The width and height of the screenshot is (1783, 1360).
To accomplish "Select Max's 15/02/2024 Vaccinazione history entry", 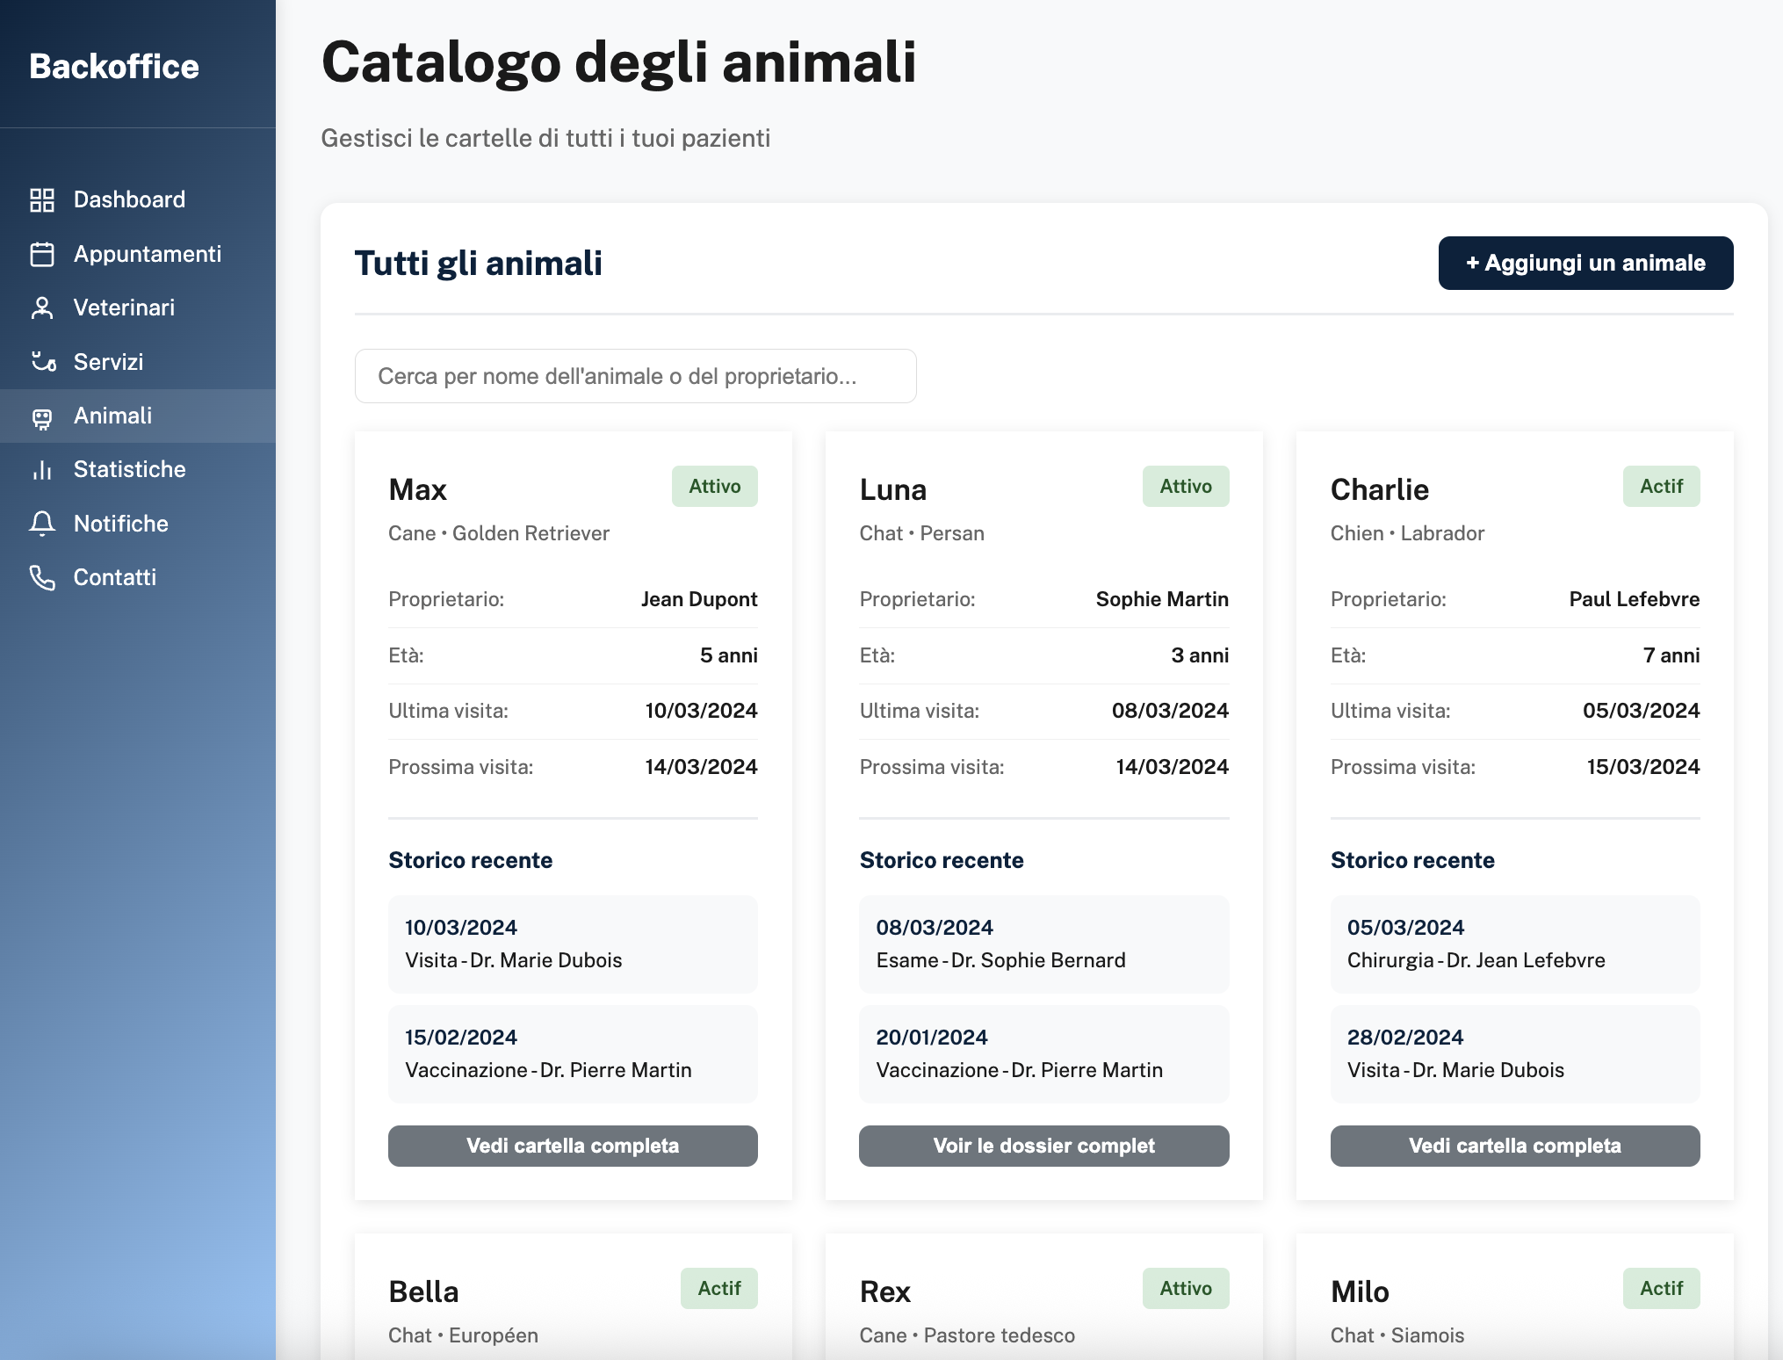I will (573, 1053).
